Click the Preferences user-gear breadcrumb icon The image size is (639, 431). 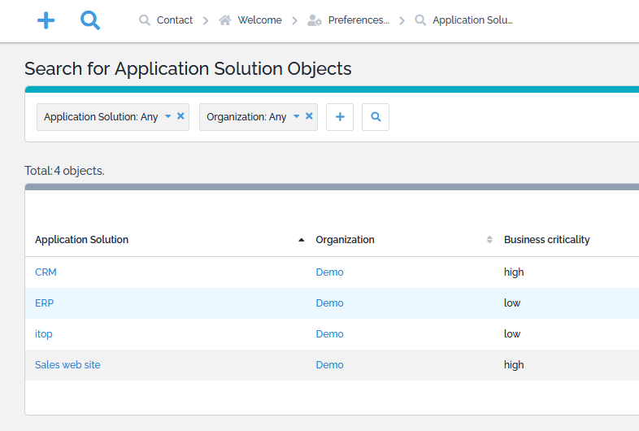[315, 20]
